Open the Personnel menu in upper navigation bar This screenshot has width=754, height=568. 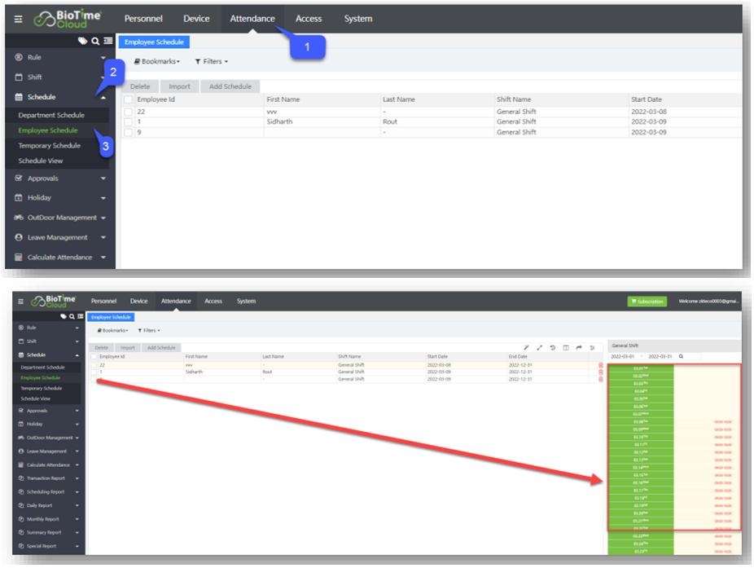(x=142, y=19)
